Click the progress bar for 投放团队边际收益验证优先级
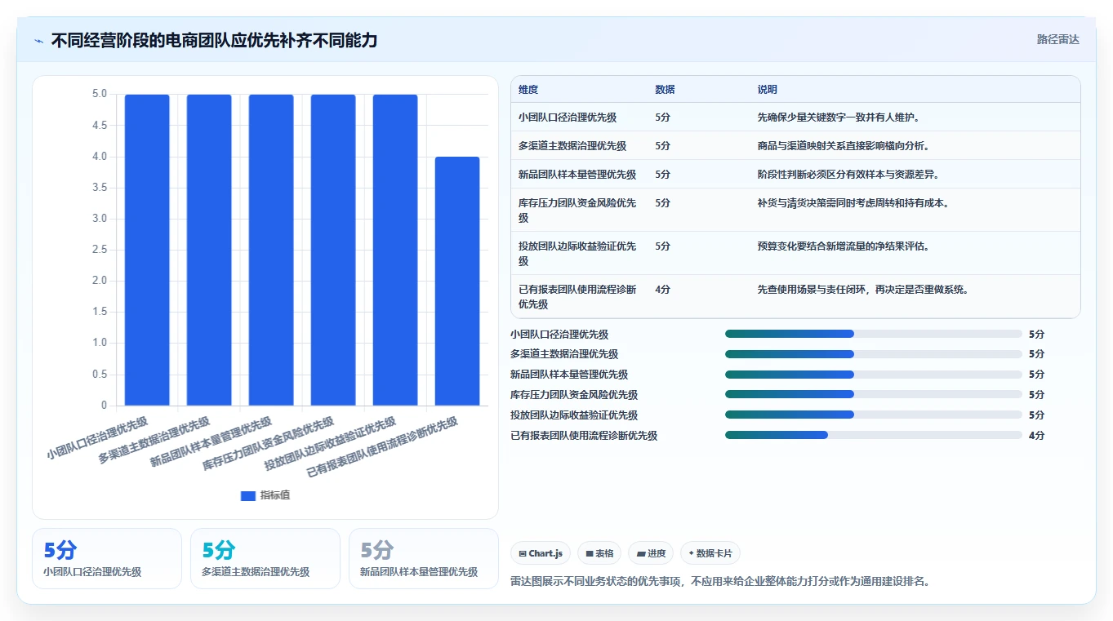 874,415
